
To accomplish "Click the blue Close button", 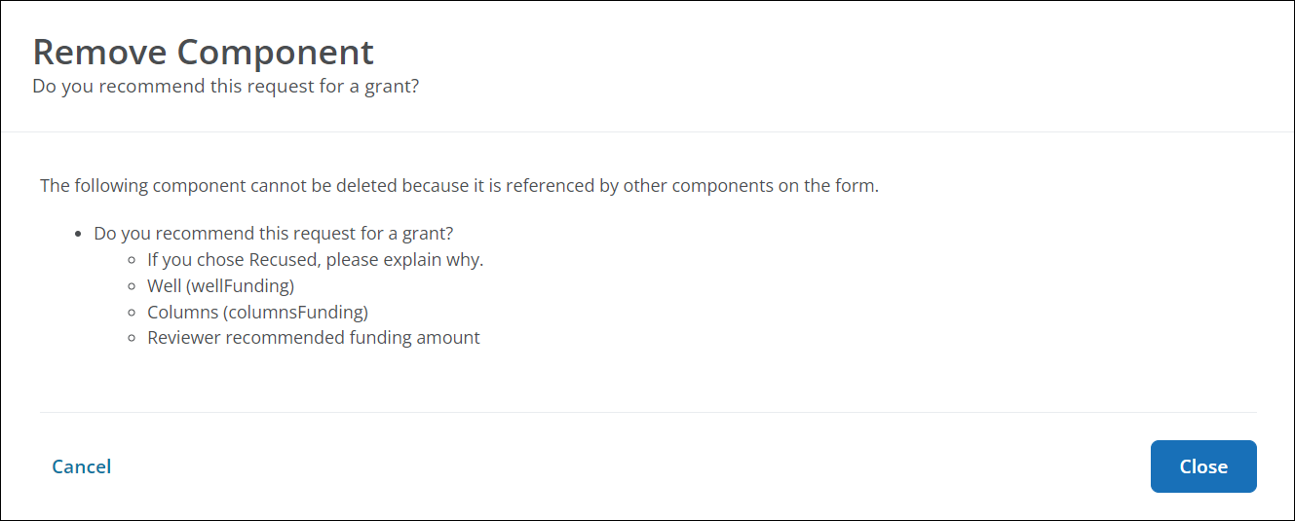I will (1202, 466).
